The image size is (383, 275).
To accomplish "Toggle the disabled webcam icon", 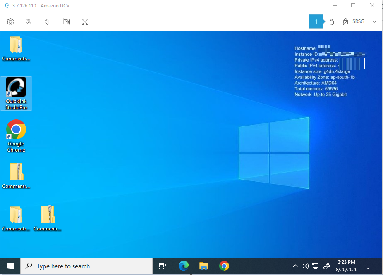I will click(x=67, y=22).
